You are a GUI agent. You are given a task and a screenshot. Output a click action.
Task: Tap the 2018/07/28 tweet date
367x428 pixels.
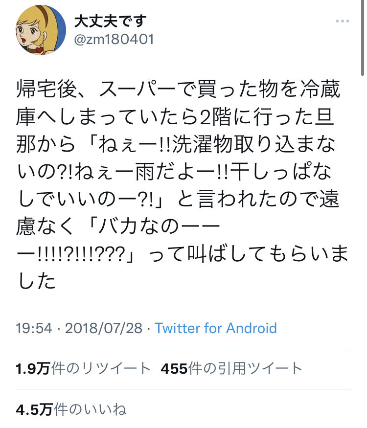[x=103, y=328]
